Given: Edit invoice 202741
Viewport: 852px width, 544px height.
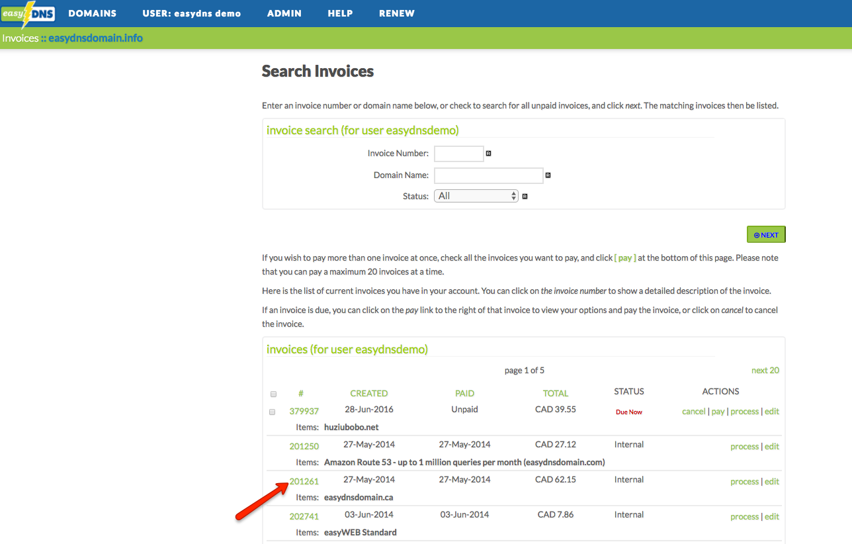Looking at the screenshot, I should pos(772,516).
